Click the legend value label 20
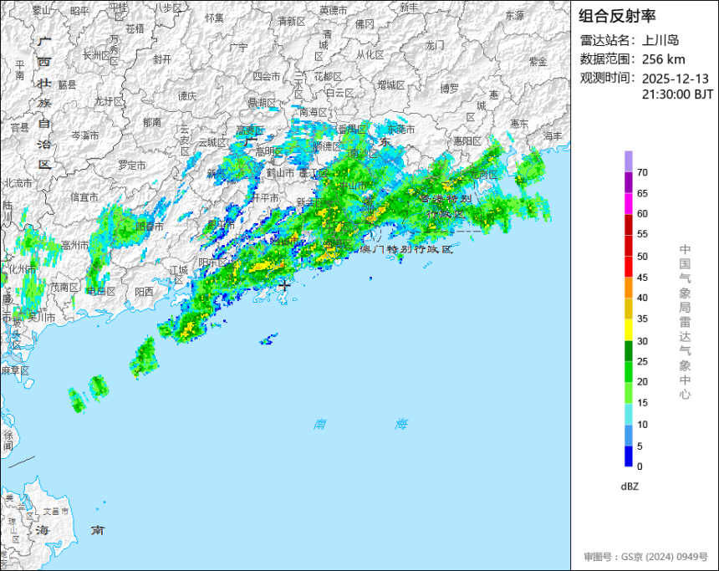 [x=642, y=381]
